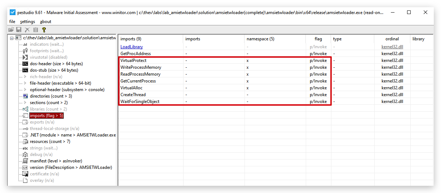
Task: Expand the file-header node arrow
Action: coord(25,83)
